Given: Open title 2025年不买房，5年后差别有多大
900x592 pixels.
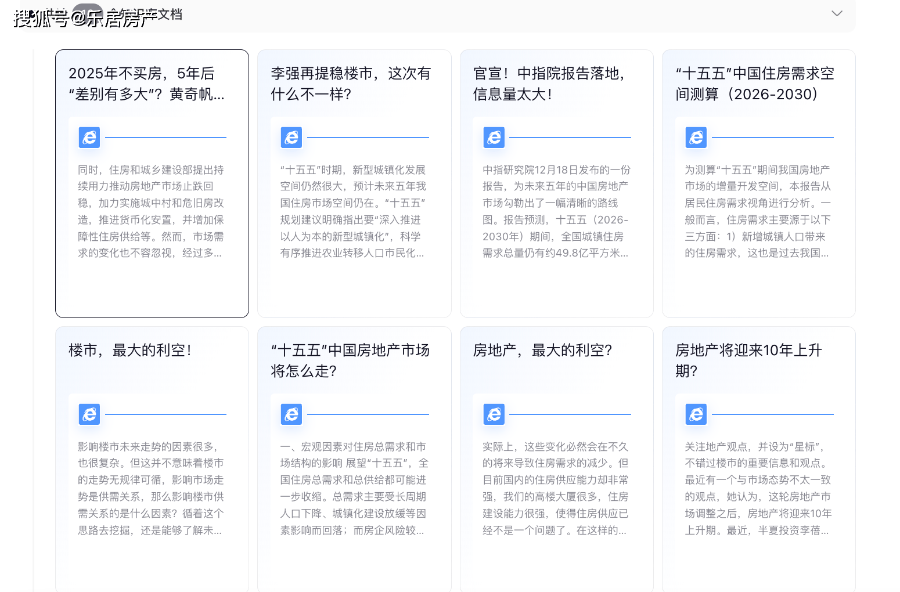Looking at the screenshot, I should pos(146,84).
